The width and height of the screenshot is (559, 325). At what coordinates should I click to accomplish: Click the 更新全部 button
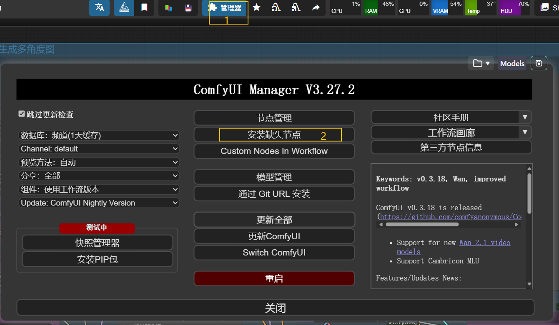[x=274, y=219]
